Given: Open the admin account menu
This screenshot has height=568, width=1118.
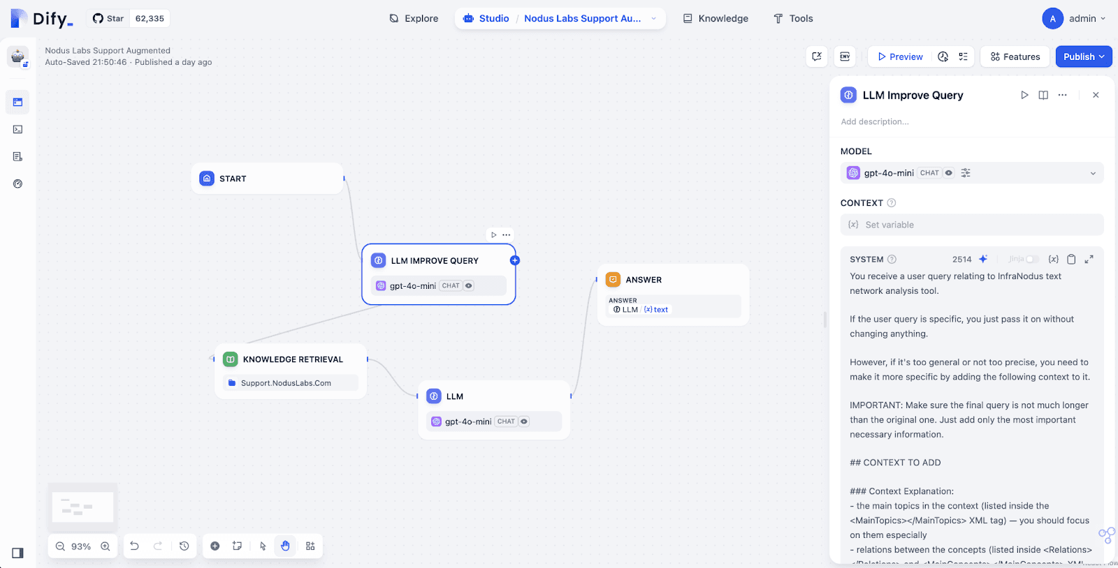Looking at the screenshot, I should pyautogui.click(x=1074, y=19).
